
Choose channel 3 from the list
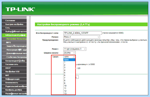(69, 67)
